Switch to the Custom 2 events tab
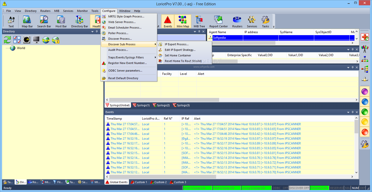Image resolution: width=372 pixels, height=192 pixels. coord(158,182)
